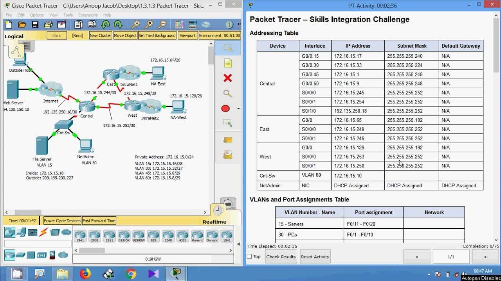Select the Place Note tool
Image resolution: width=501 pixels, height=281 pixels.
click(x=227, y=63)
